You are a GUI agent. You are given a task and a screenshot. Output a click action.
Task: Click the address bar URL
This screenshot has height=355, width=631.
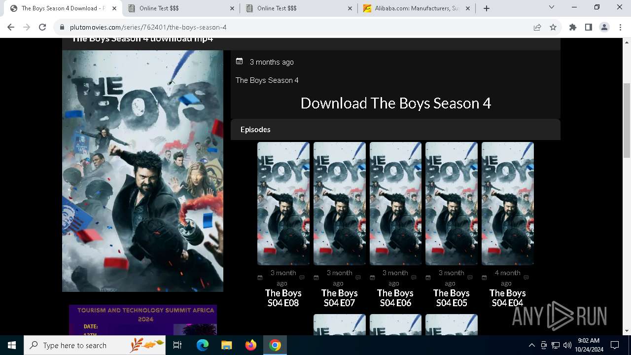pyautogui.click(x=148, y=27)
